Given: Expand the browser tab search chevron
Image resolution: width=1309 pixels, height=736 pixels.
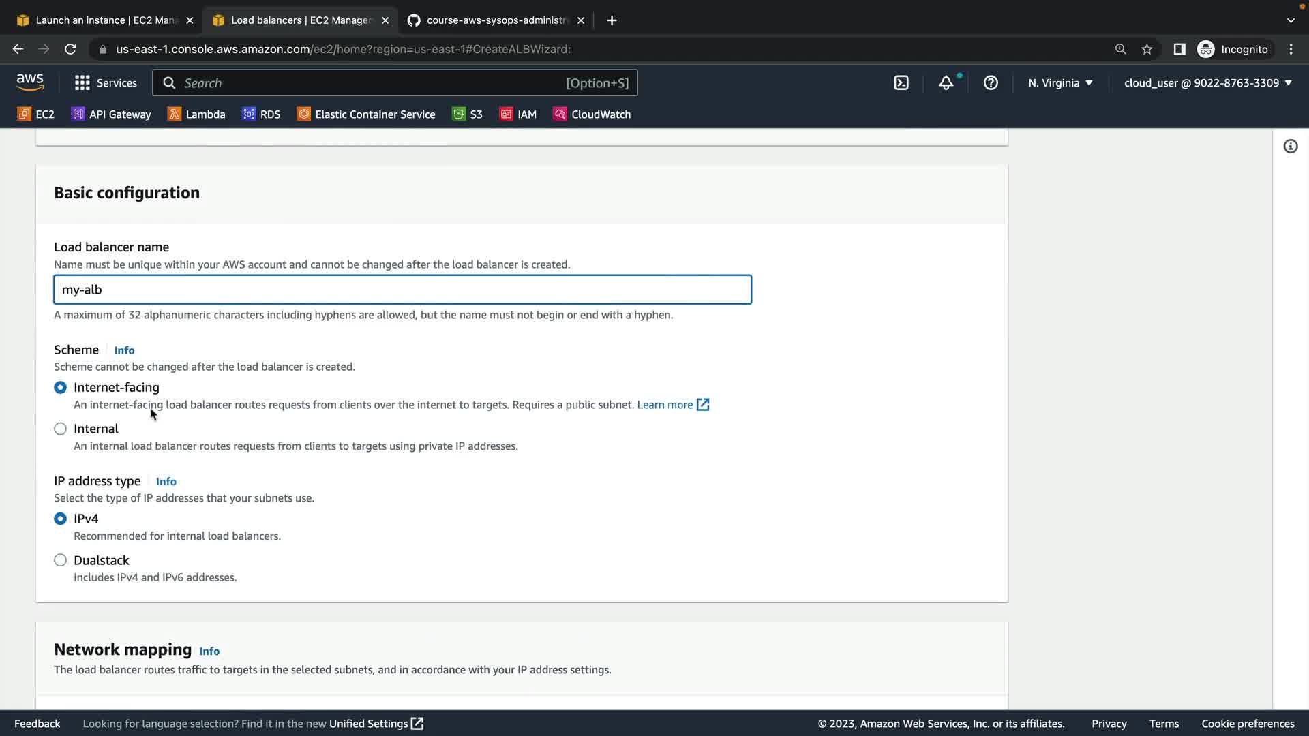Looking at the screenshot, I should pos(1290,20).
